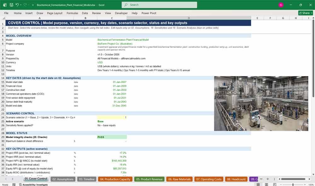Click the horizontal scrollbar left arrow
The width and height of the screenshot is (315, 186).
pos(279,179)
